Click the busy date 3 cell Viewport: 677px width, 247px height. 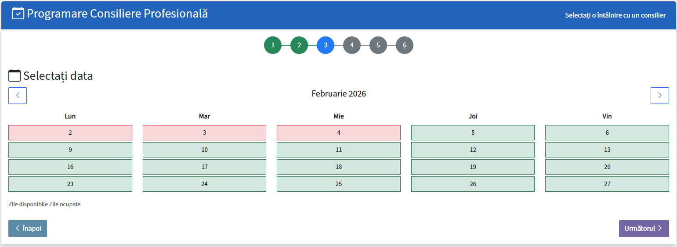(x=204, y=132)
